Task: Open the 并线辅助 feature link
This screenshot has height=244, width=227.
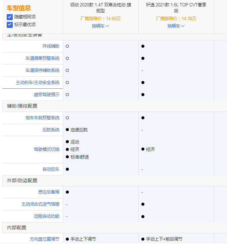Action: pos(51,46)
